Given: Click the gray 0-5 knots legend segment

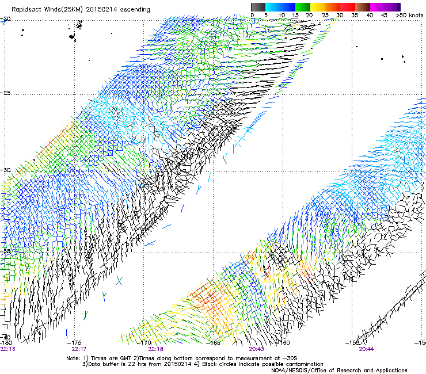Looking at the screenshot, I should [258, 7].
